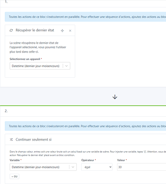Add an OU condition
This screenshot has height=184, width=166.
14,176
